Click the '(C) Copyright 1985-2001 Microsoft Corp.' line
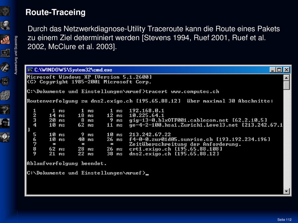298x223 pixels. click(x=89, y=82)
